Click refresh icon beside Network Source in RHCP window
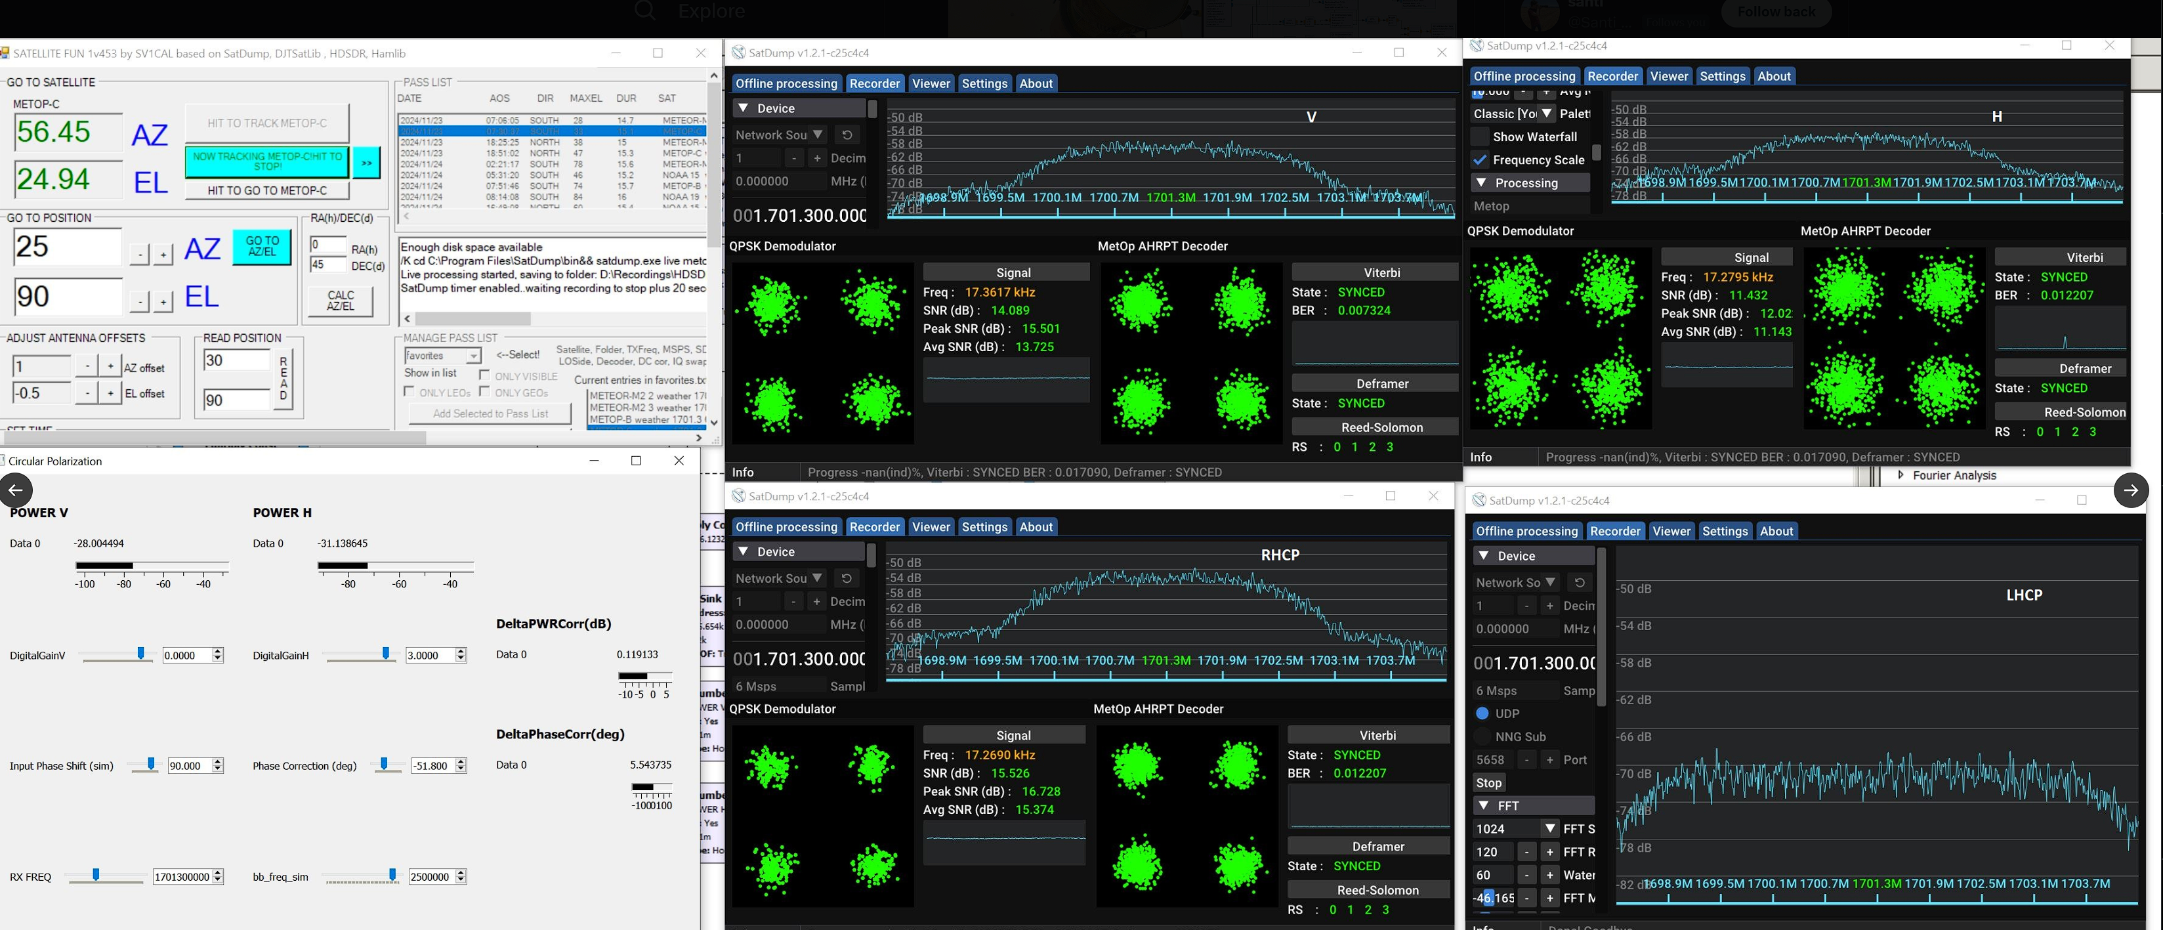The height and width of the screenshot is (930, 2163). tap(847, 578)
